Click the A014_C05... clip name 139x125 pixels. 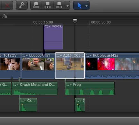74,55
